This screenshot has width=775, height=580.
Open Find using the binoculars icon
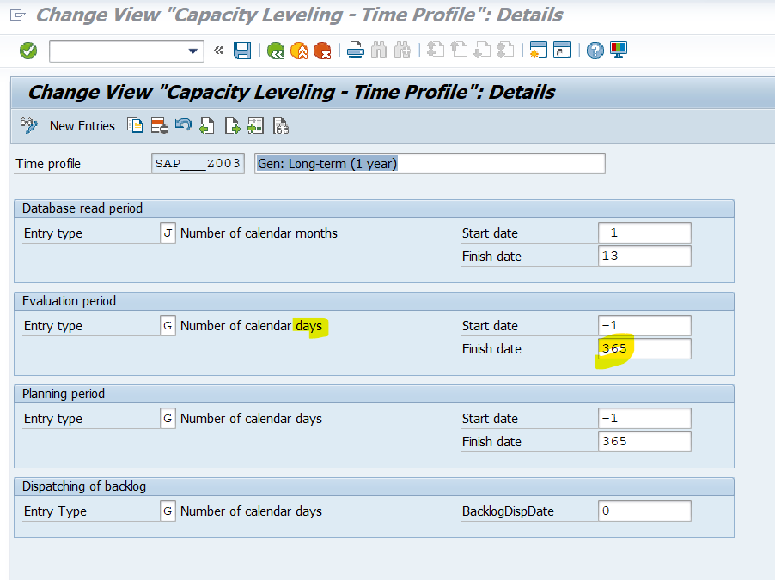379,51
